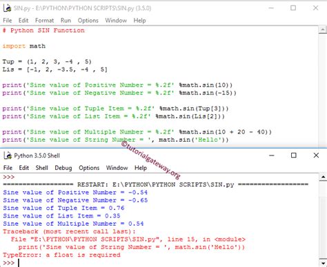Open Run menu in editor window
Screen dimensions: 327x267
(x=66, y=21)
